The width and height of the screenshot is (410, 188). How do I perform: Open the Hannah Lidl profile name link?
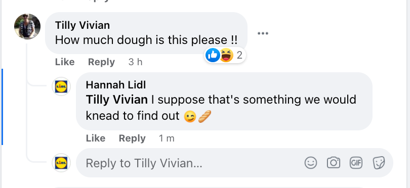click(x=116, y=85)
